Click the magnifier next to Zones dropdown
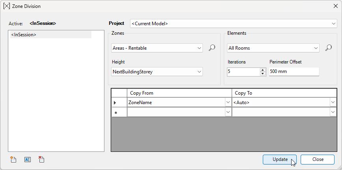This screenshot has height=170, width=342. pos(212,48)
